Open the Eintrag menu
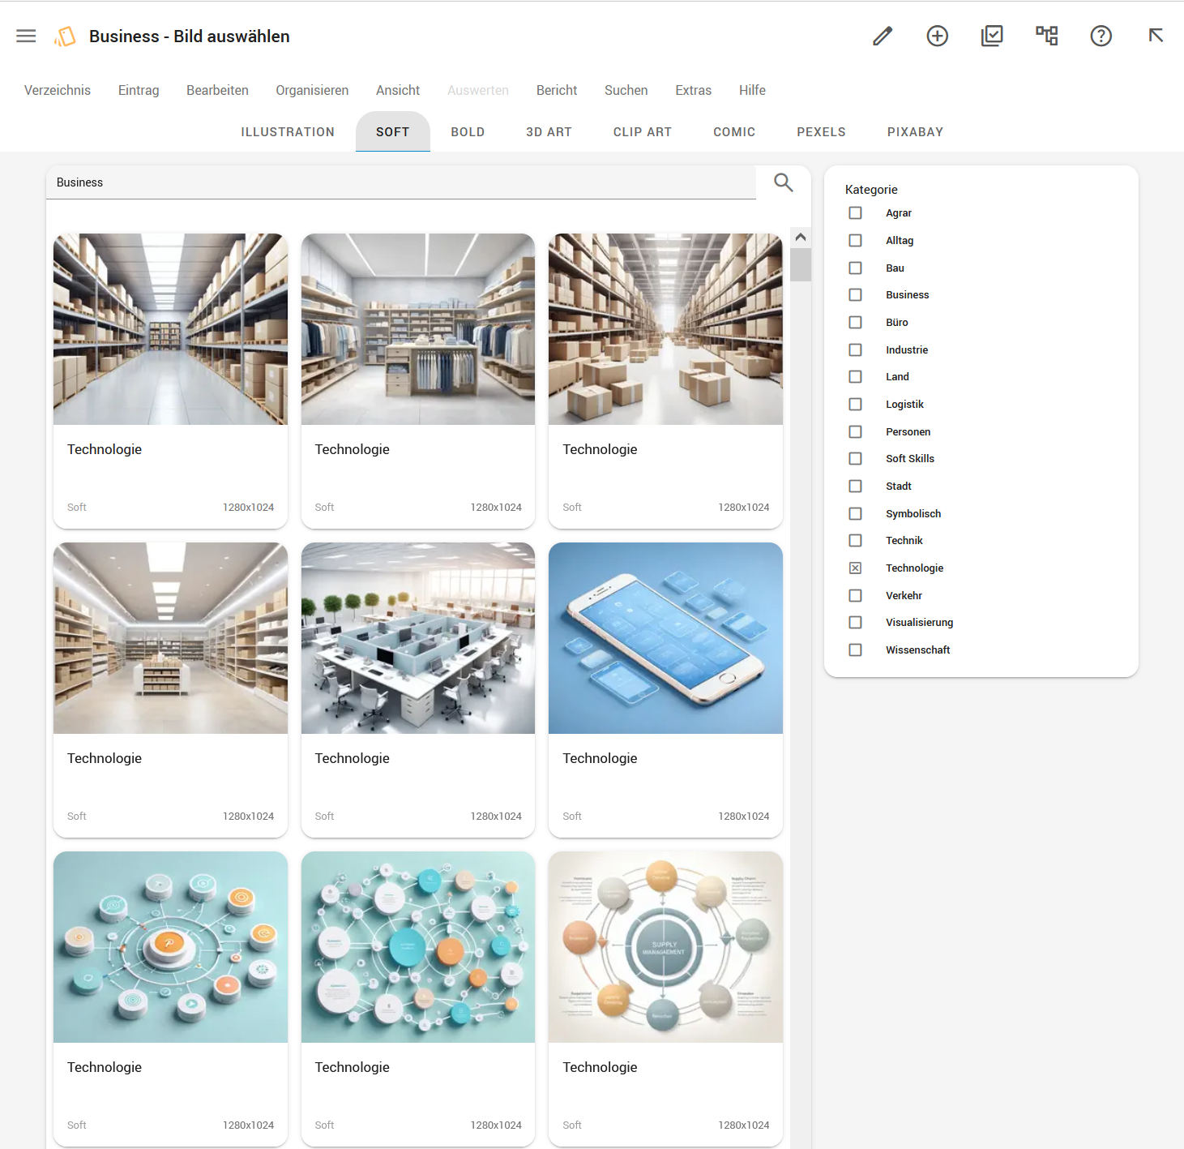The image size is (1184, 1149). [x=139, y=90]
